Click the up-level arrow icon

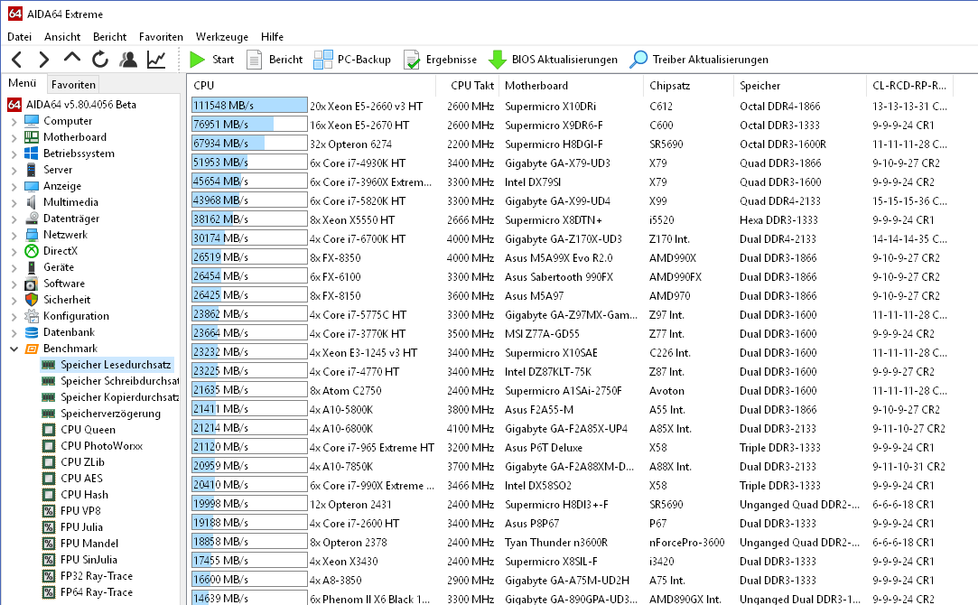tap(71, 59)
